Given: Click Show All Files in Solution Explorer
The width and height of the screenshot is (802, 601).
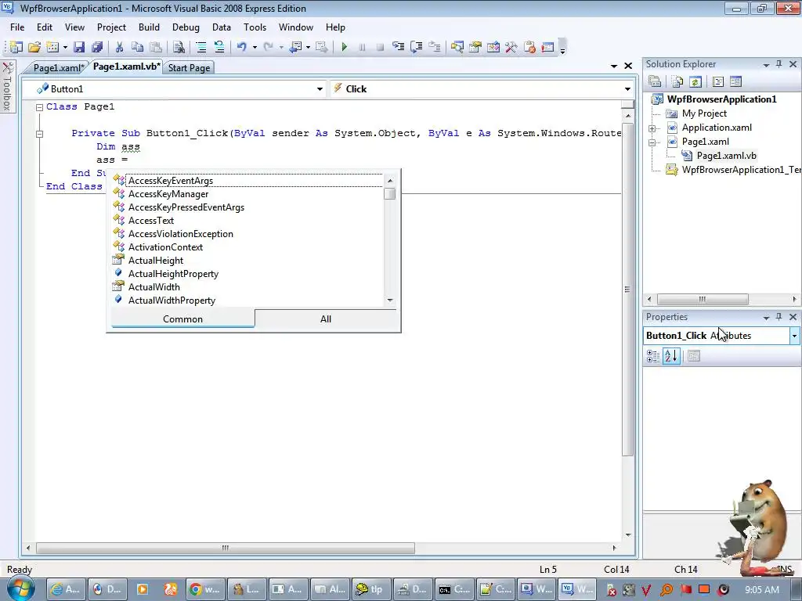Looking at the screenshot, I should 677,81.
